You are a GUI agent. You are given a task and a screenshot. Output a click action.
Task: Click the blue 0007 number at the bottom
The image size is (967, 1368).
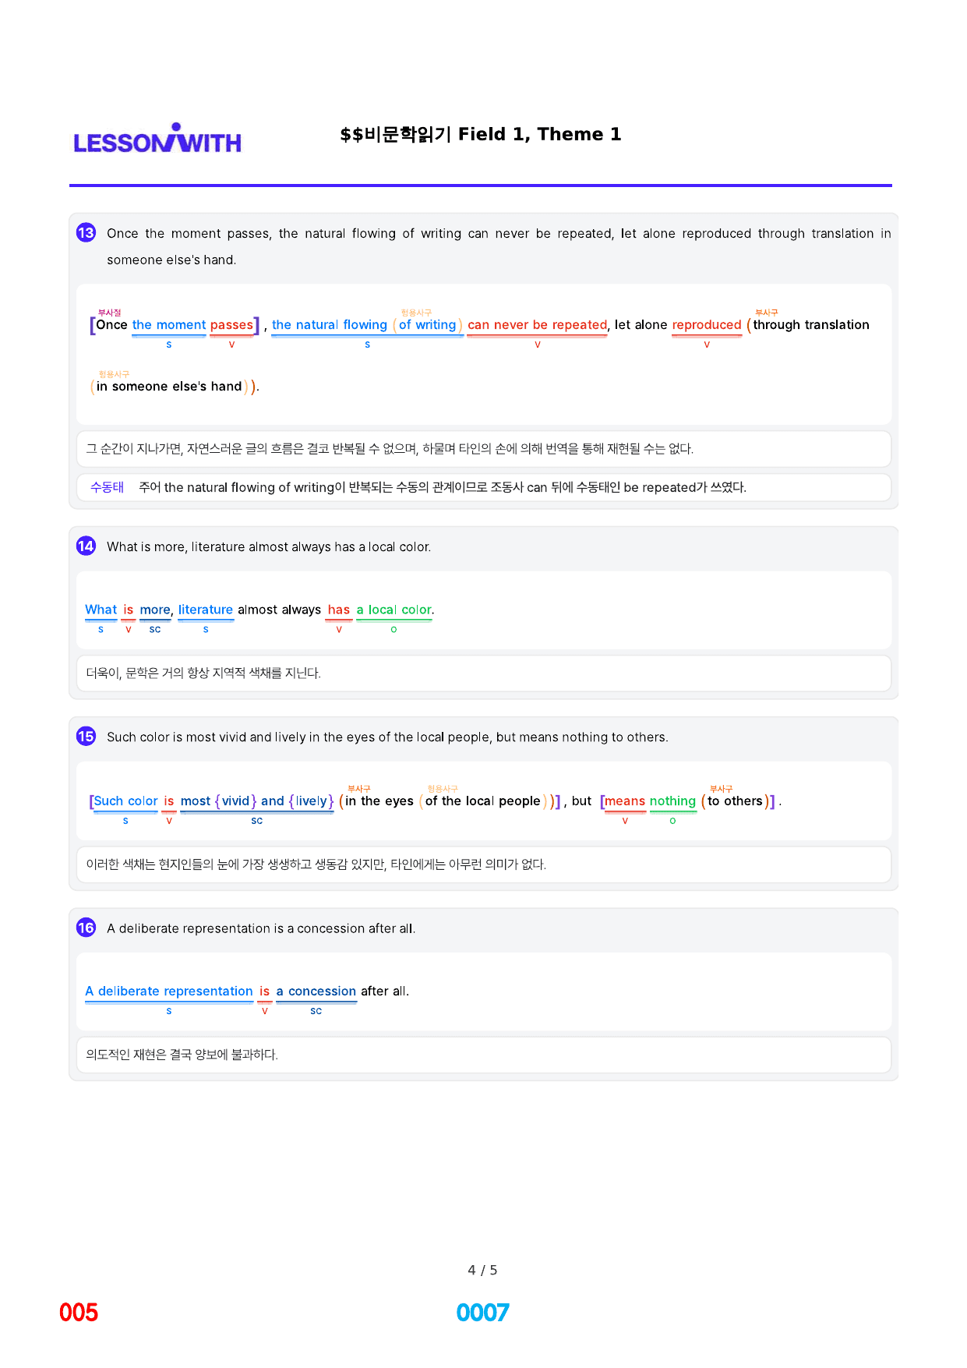point(482,1313)
